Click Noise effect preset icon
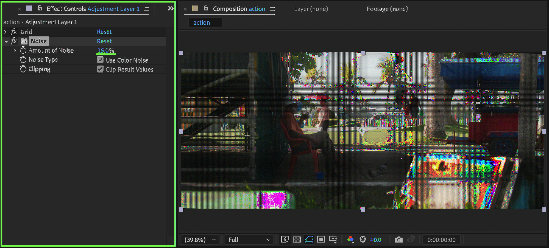 pos(24,41)
